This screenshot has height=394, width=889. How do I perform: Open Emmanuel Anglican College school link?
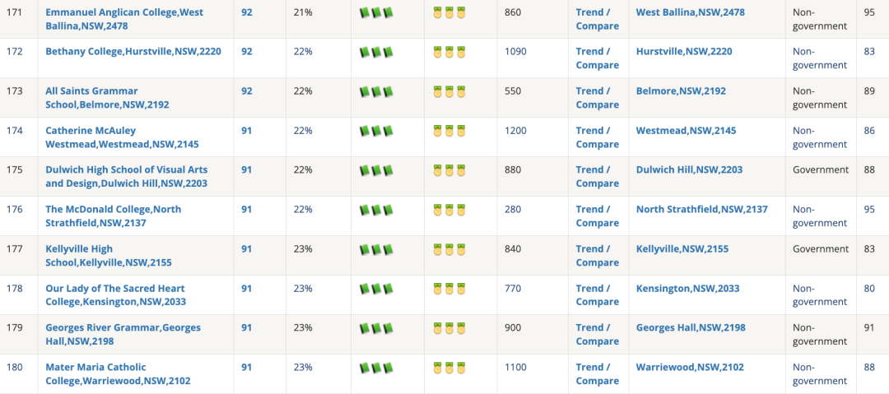pyautogui.click(x=124, y=19)
